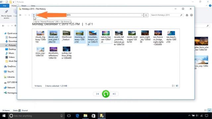This screenshot has height=119, width=212.
Task: Click the green Restore button
Action: [106, 94]
